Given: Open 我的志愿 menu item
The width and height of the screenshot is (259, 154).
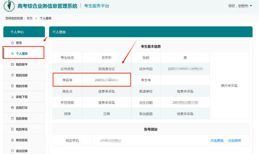Looking at the screenshot, I should 24,86.
